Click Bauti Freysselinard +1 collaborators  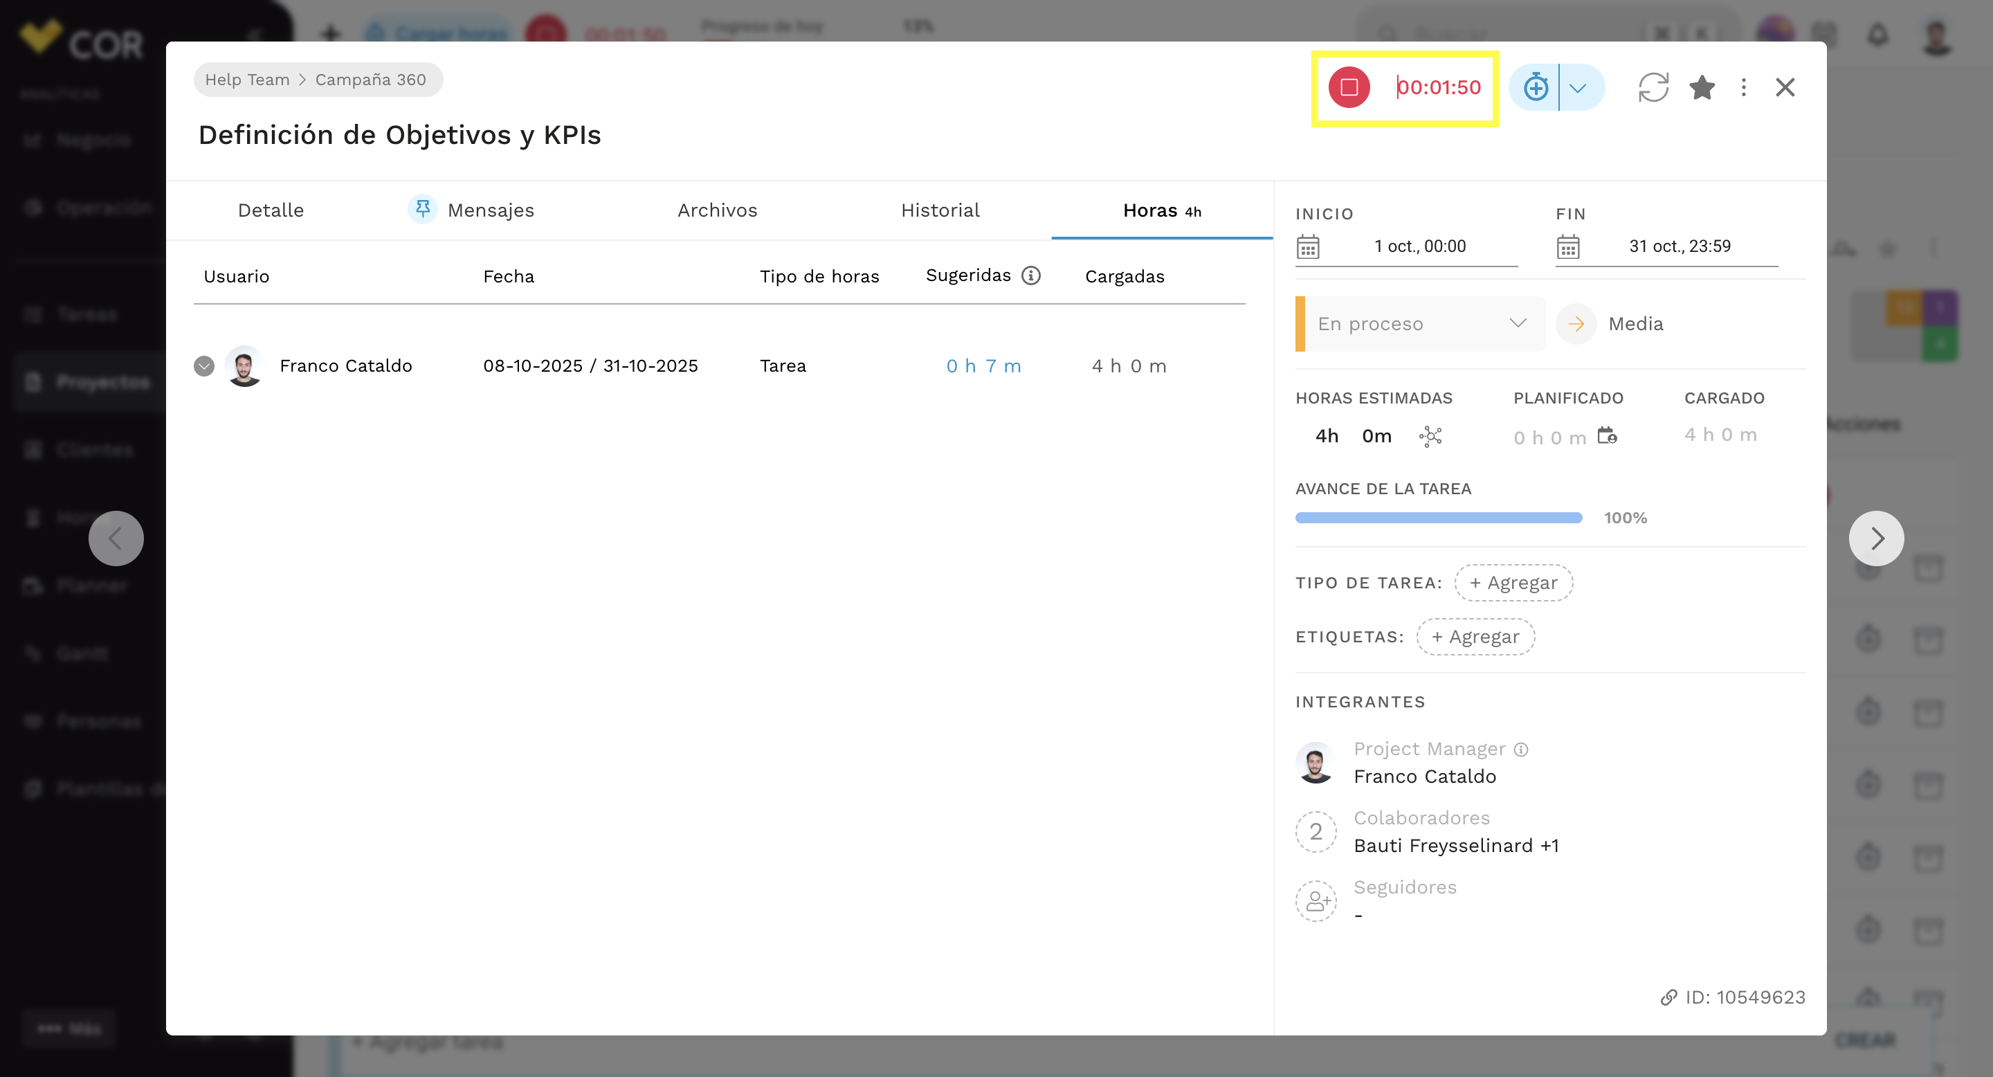pyautogui.click(x=1456, y=846)
